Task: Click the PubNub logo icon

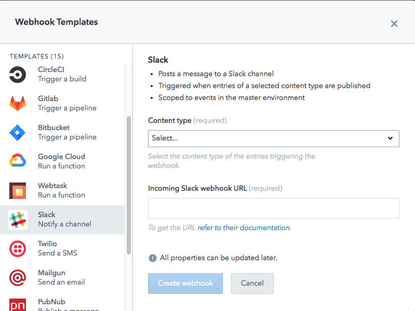Action: (18, 304)
